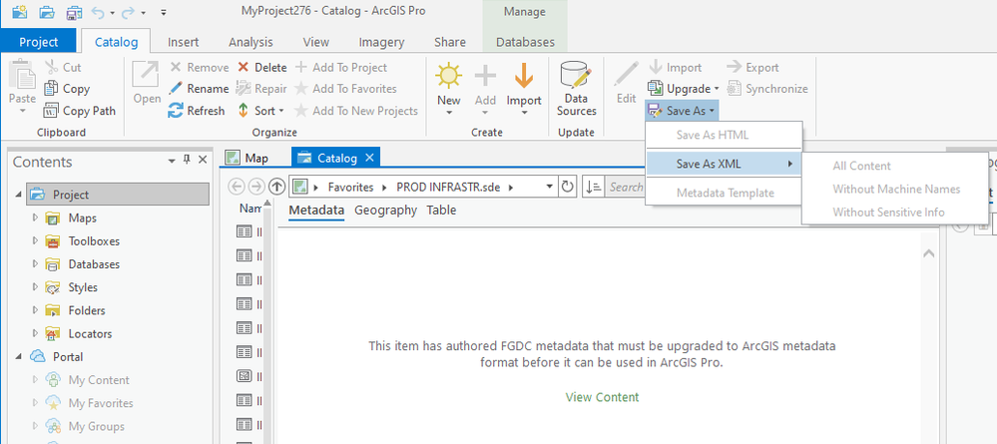Image resolution: width=997 pixels, height=444 pixels.
Task: Open the Upgrade metadata dropdown
Action: pyautogui.click(x=683, y=89)
